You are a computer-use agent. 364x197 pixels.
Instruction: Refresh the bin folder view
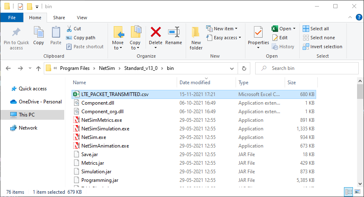click(x=244, y=68)
